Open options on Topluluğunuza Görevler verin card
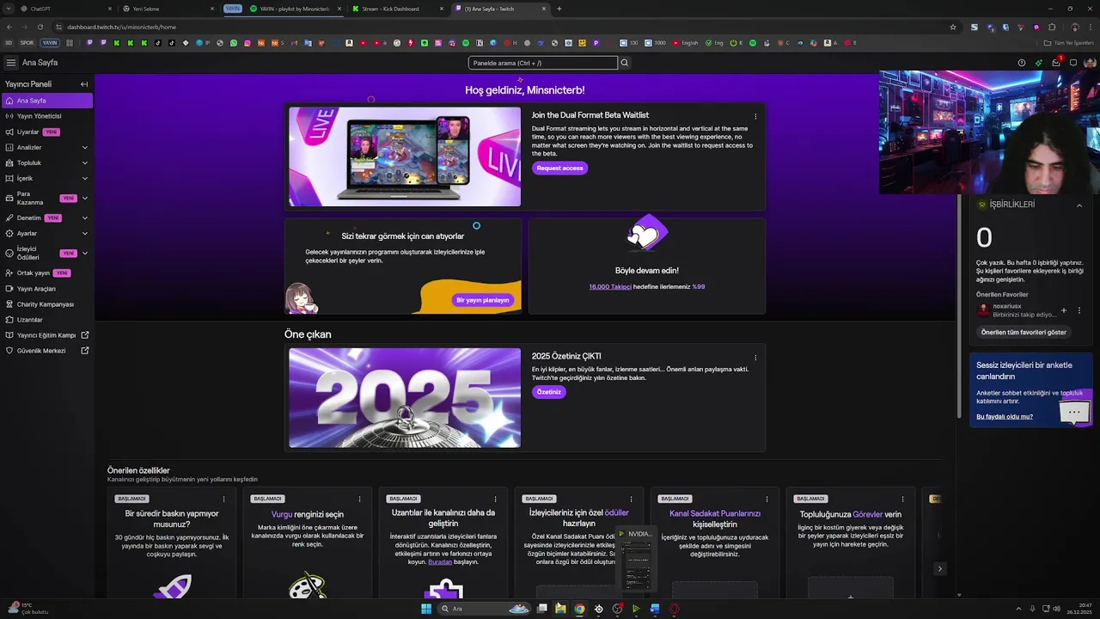 point(902,499)
